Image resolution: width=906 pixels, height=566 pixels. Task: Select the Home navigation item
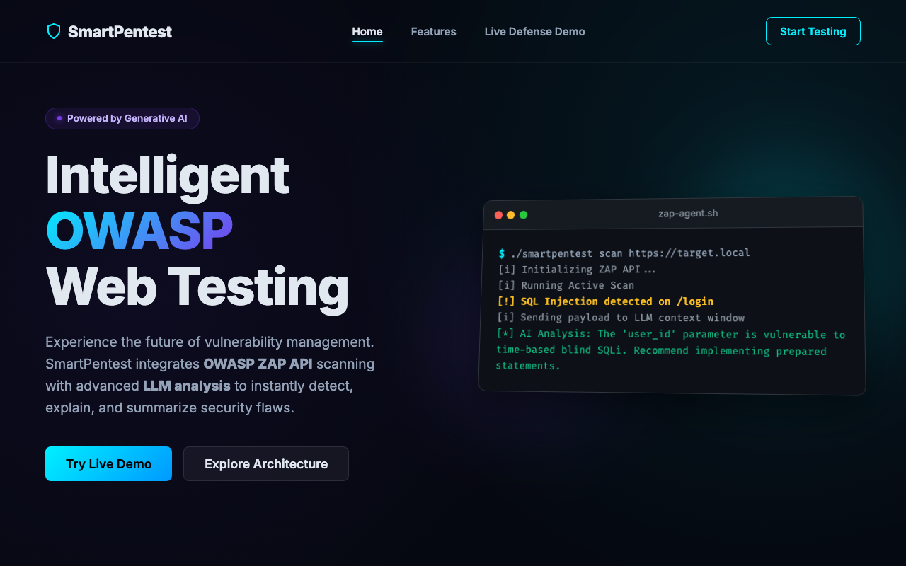point(367,31)
